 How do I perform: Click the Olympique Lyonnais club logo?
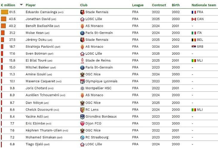tap(82, 81)
